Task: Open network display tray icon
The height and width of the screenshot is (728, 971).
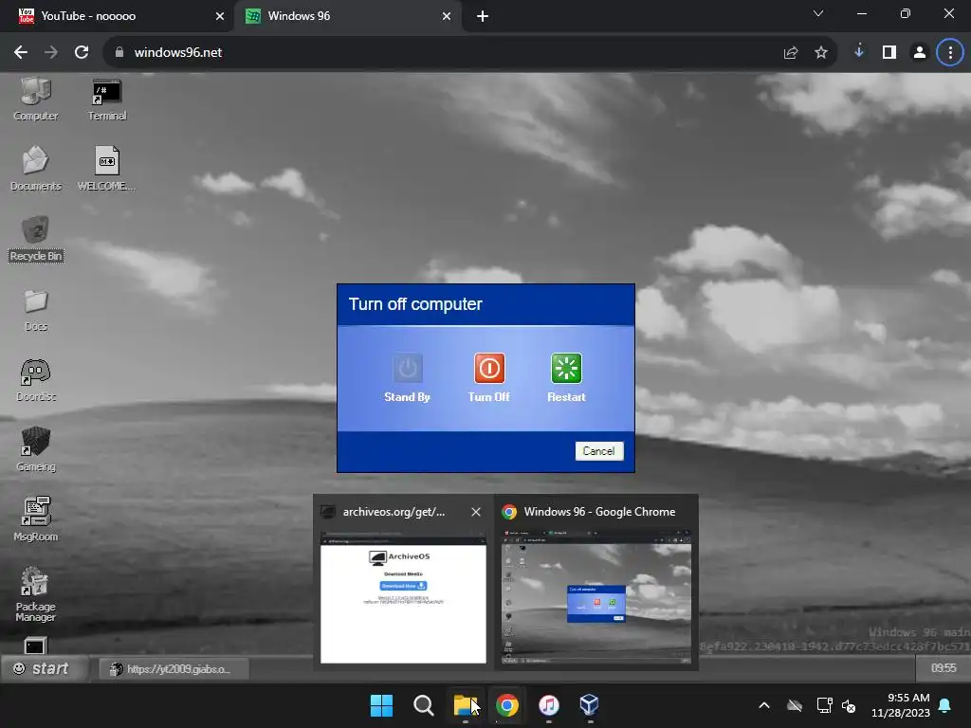Action: tap(824, 705)
